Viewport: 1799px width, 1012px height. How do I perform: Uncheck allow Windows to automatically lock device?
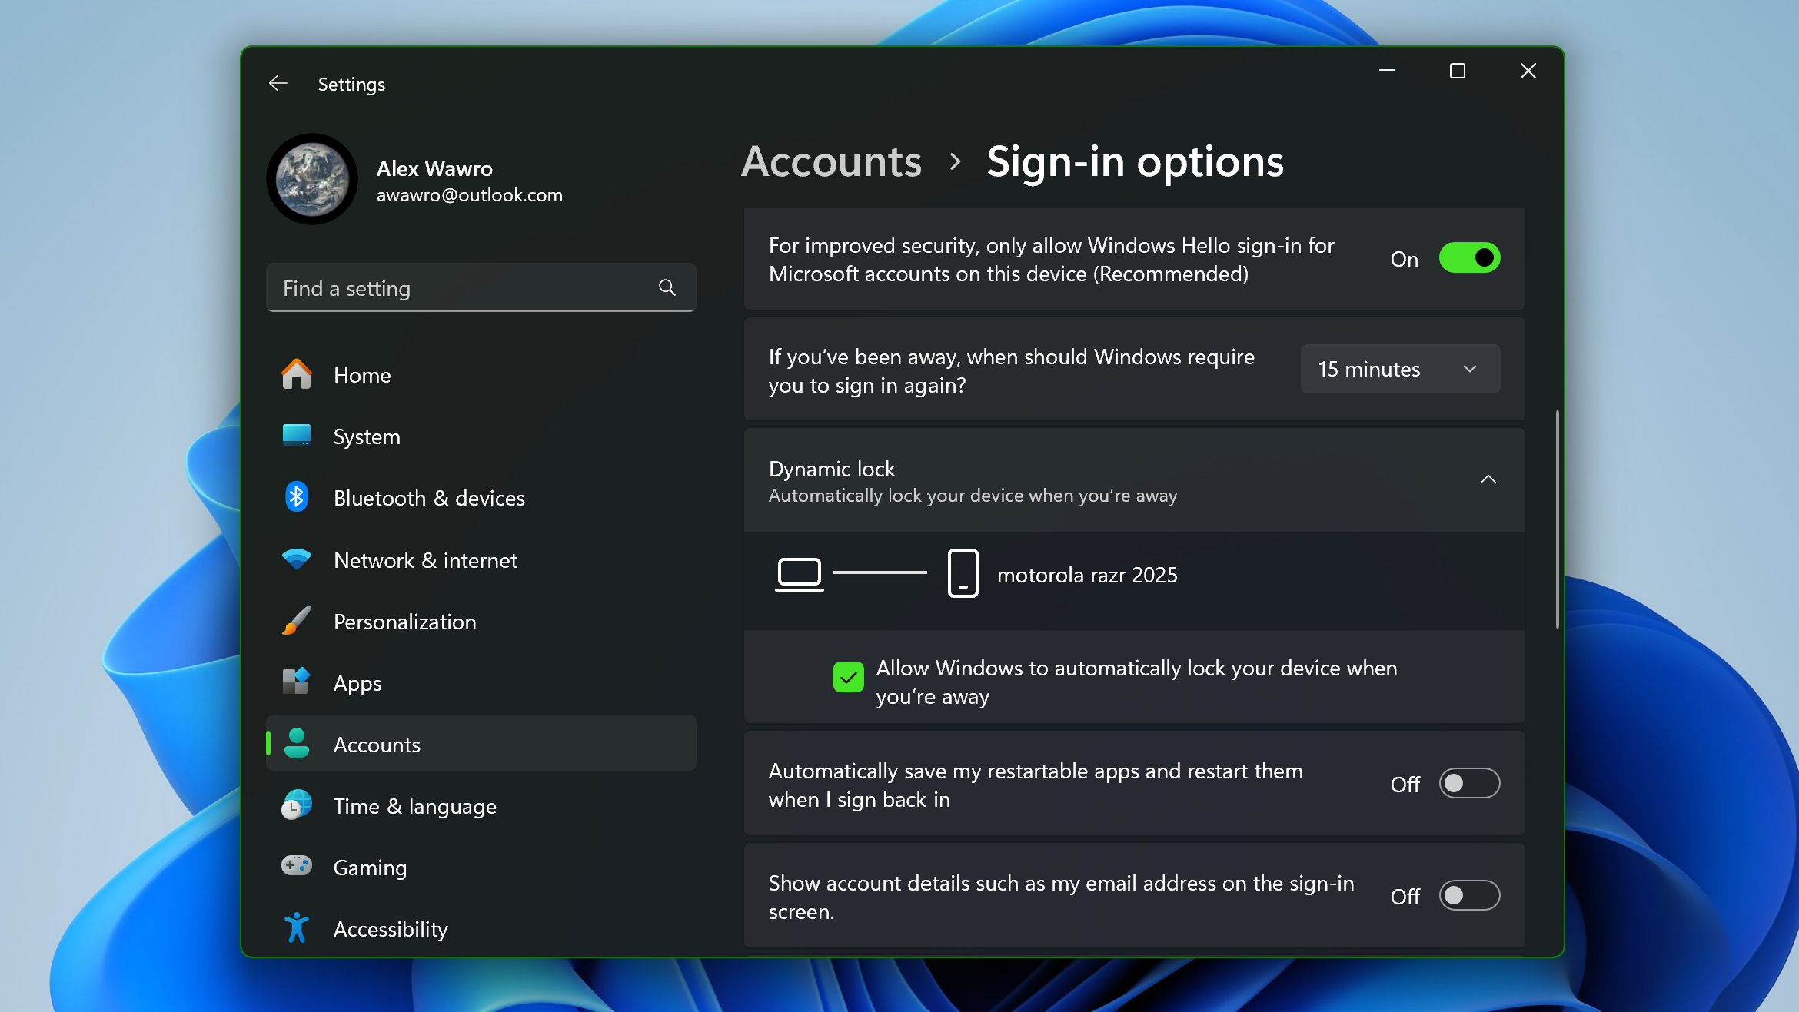847,678
